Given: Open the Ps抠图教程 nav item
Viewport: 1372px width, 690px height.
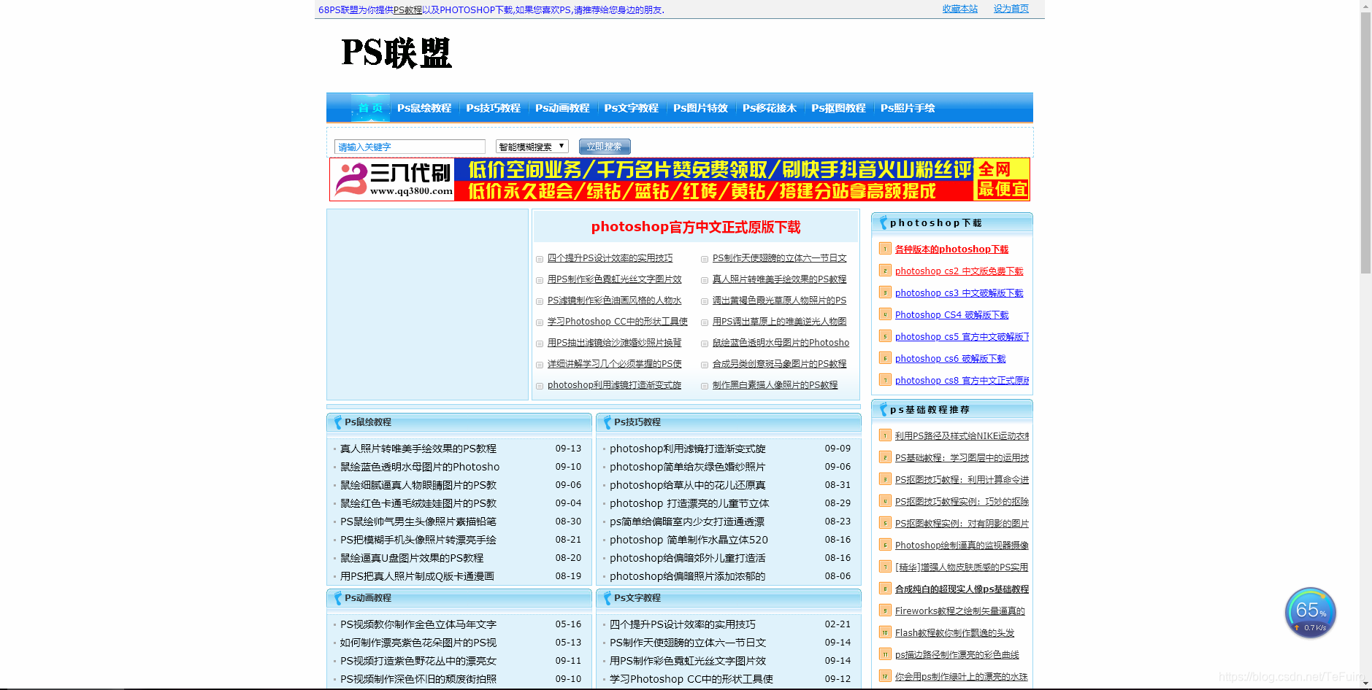Looking at the screenshot, I should click(838, 108).
